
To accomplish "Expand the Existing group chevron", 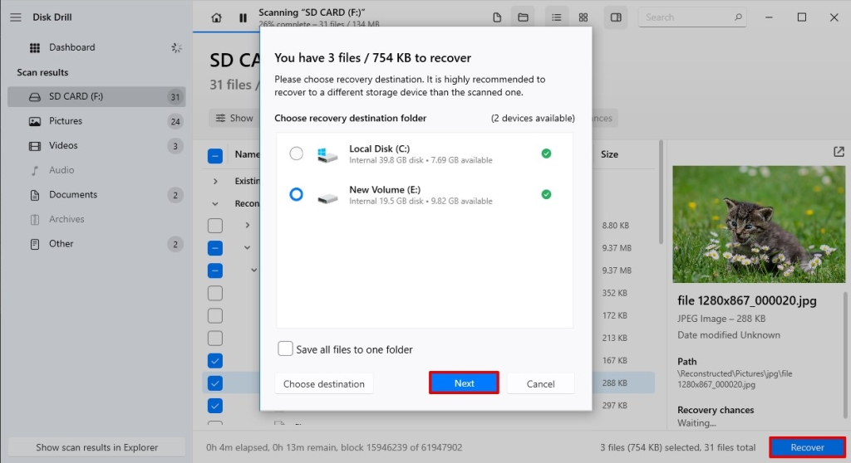I will (x=215, y=181).
